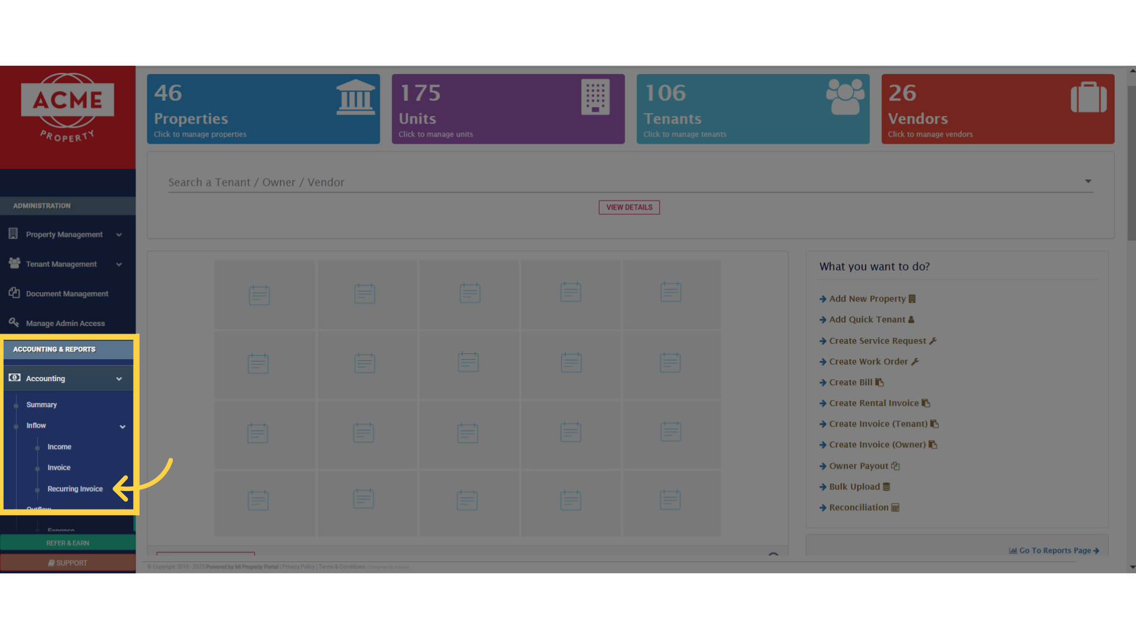Viewport: 1136px width, 639px height.
Task: Click the Document Management sidebar icon
Action: [x=14, y=293]
